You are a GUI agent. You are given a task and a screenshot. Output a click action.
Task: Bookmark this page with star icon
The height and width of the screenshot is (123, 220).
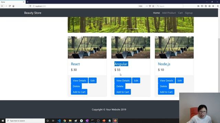[x=153, y=6]
